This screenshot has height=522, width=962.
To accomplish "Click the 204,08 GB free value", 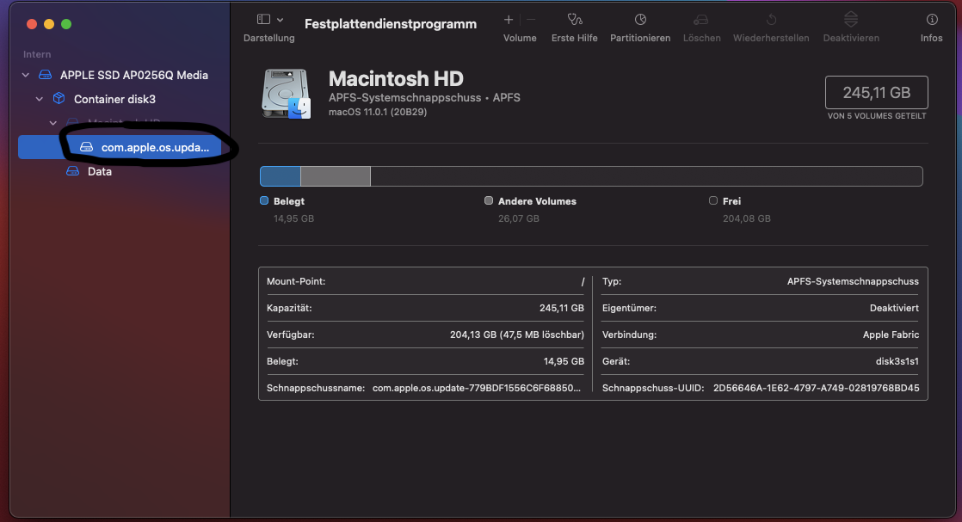I will [747, 218].
